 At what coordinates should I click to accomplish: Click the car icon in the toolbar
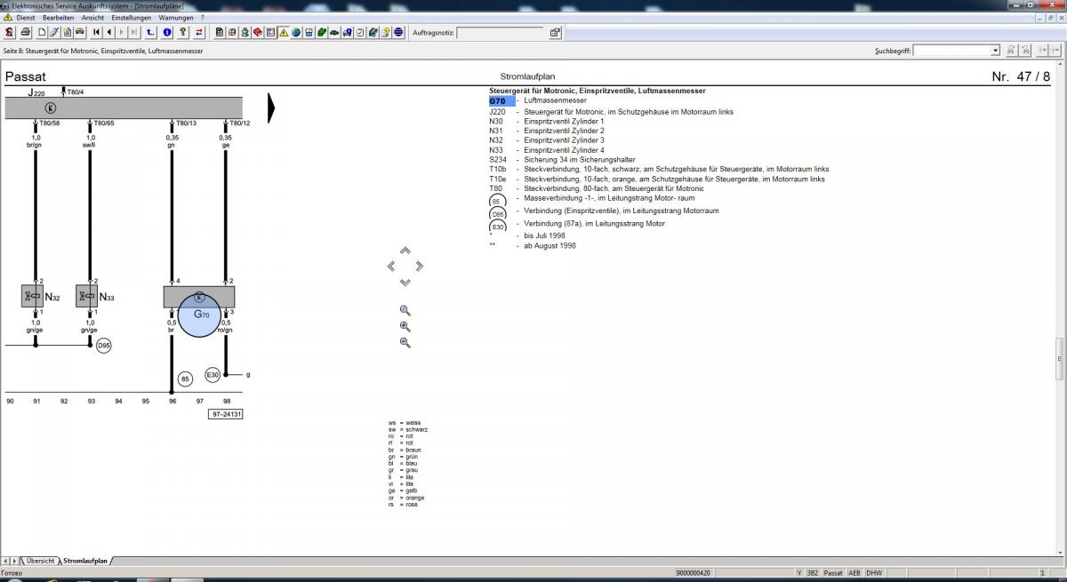click(80, 33)
